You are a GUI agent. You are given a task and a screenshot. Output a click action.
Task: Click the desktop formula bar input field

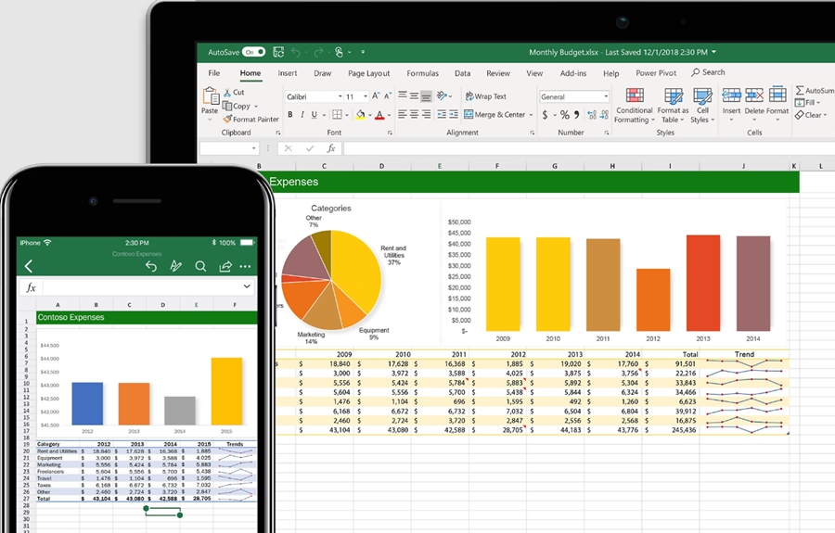[557, 148]
